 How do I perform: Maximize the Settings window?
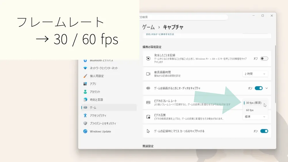point(263,16)
